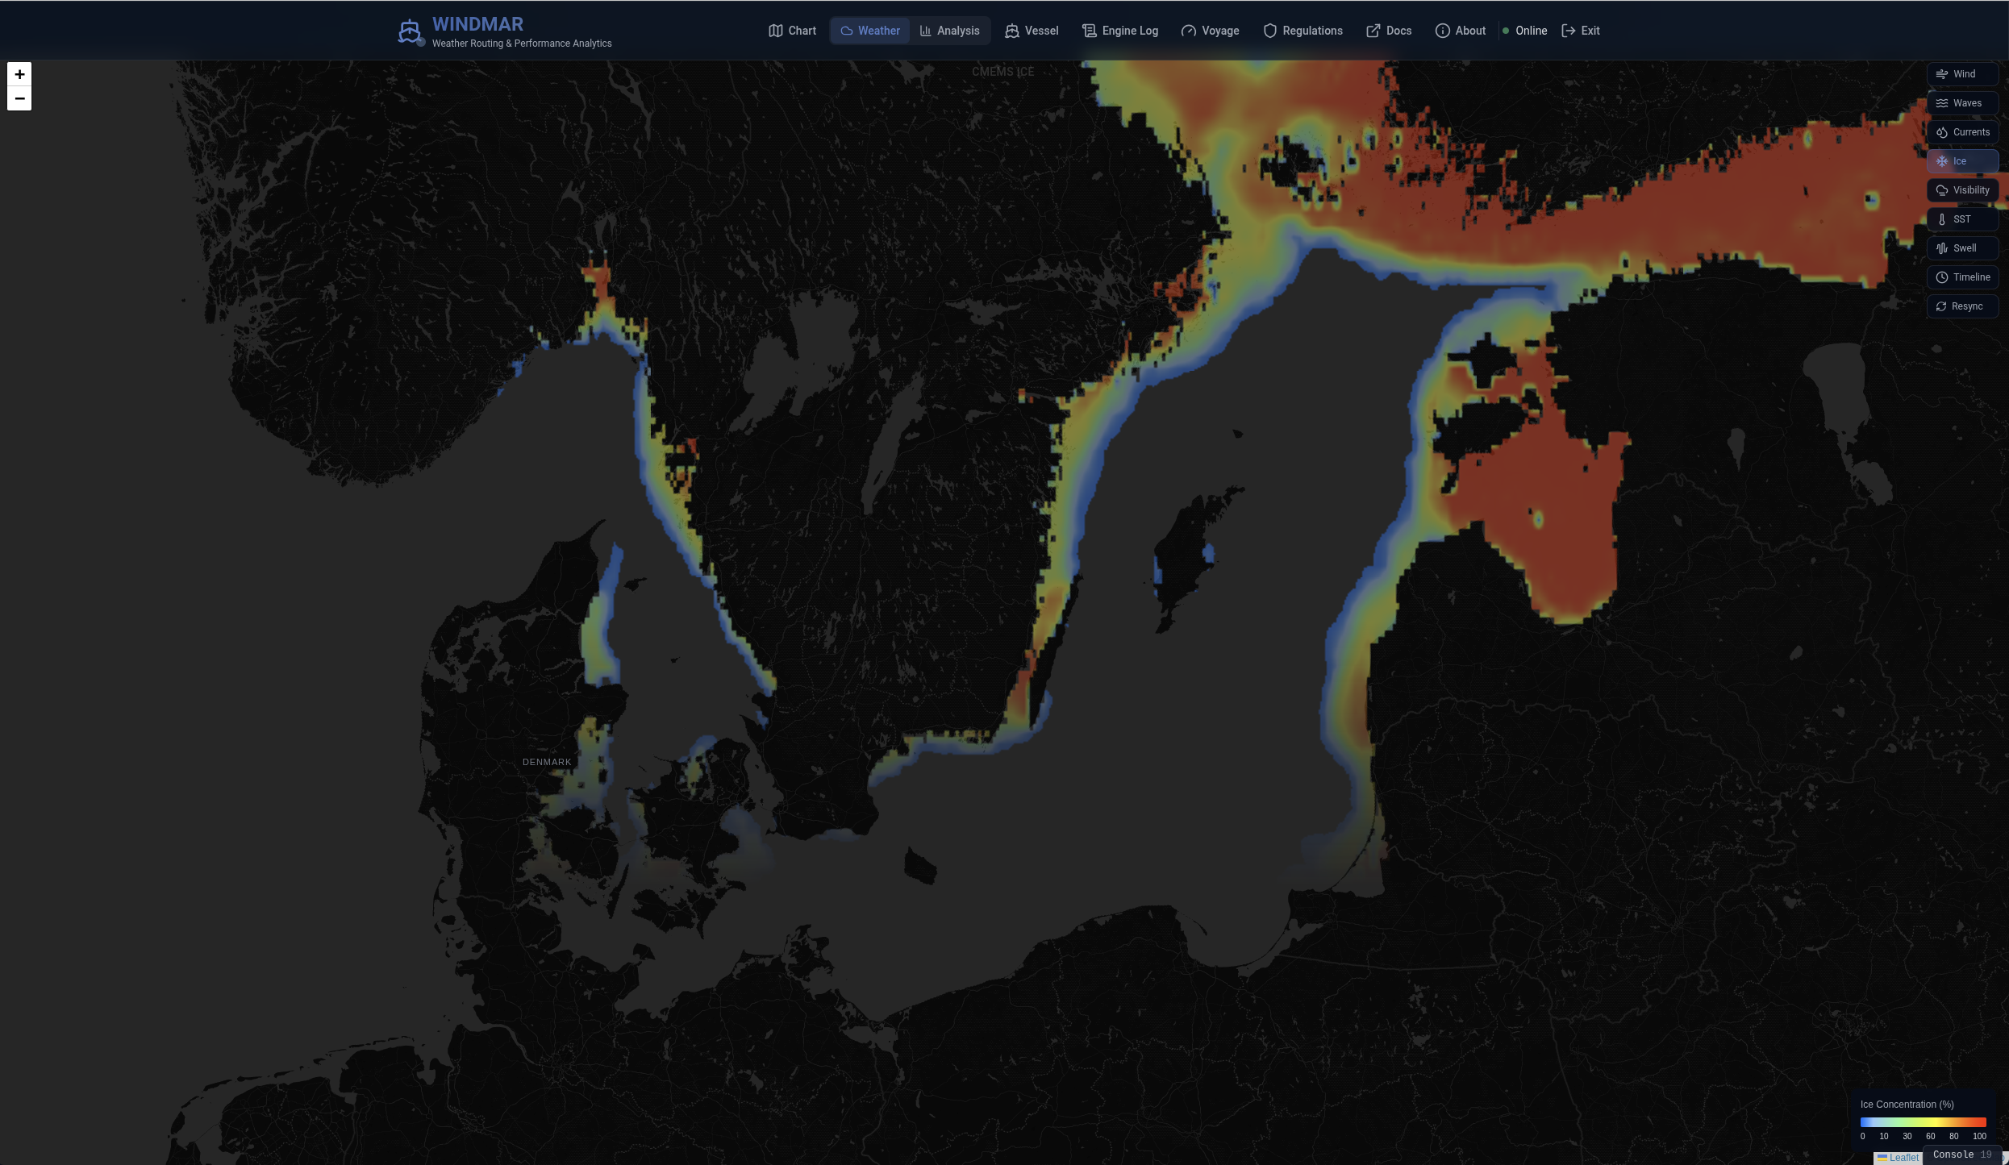
Task: Turn on the Currents layer
Action: (x=1962, y=132)
